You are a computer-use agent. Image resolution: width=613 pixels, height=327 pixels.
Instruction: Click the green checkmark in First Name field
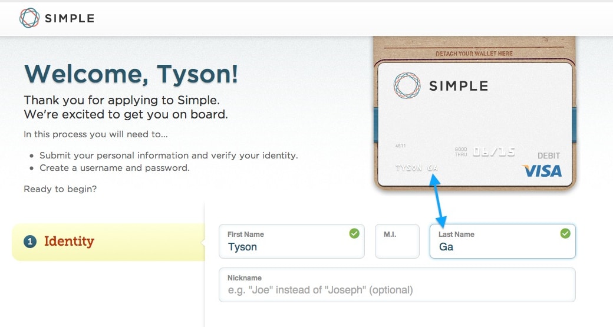(354, 234)
